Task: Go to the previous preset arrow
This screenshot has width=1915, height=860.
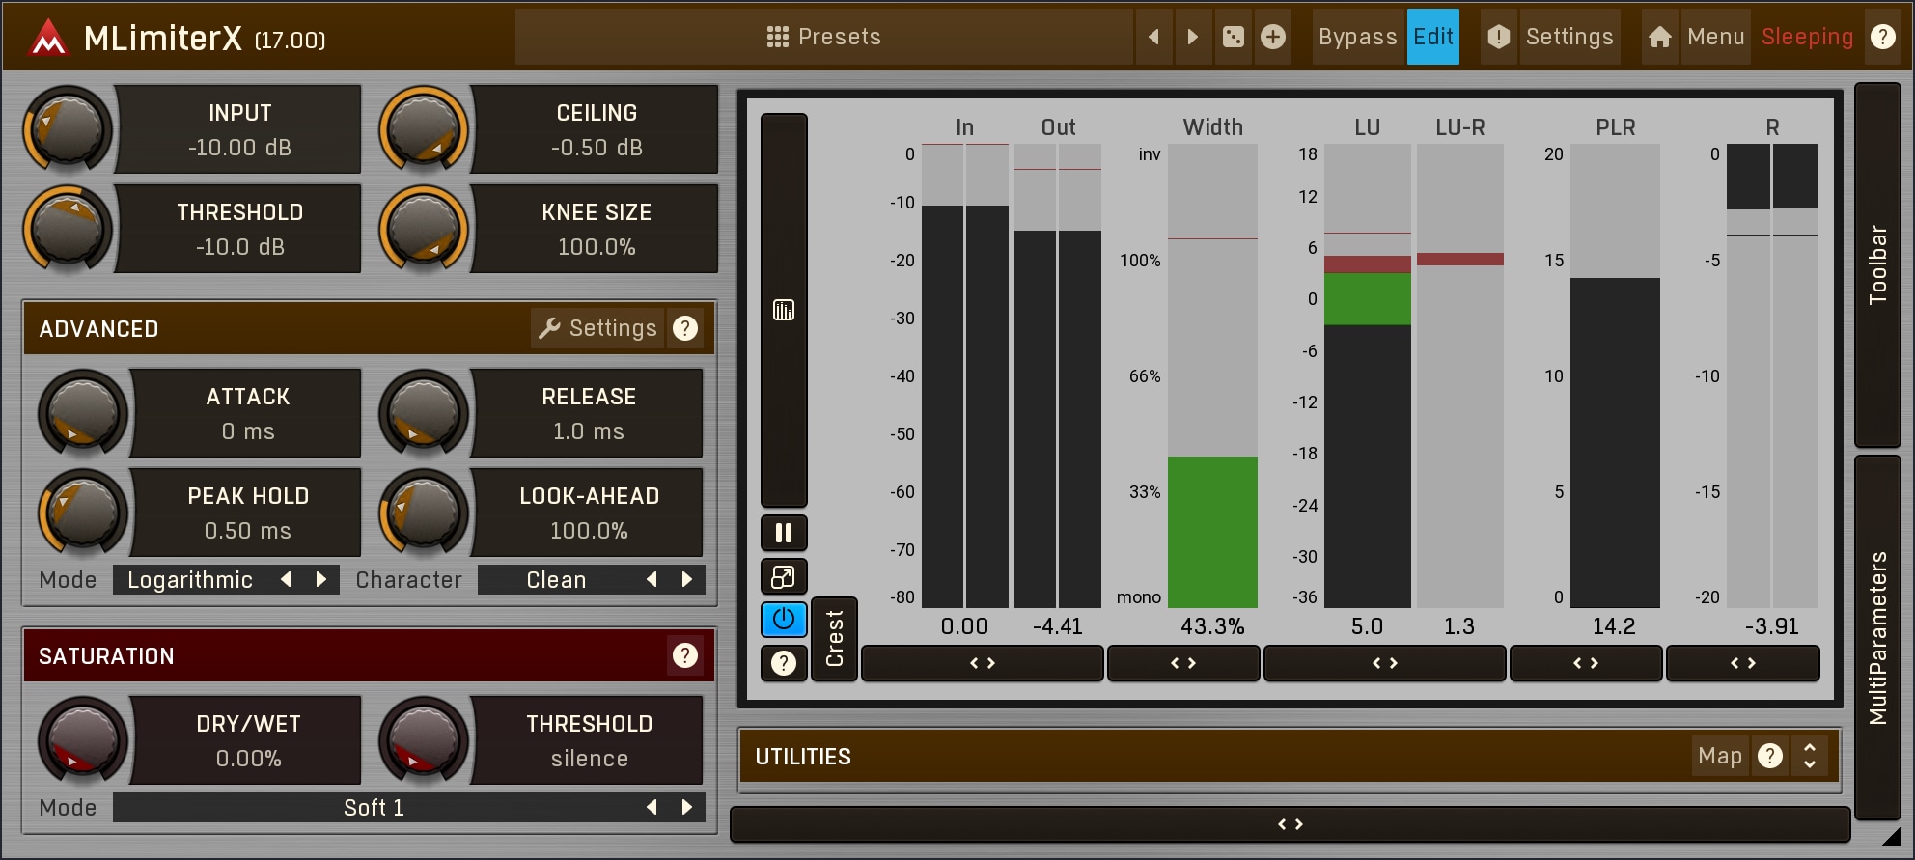Action: [x=1153, y=37]
